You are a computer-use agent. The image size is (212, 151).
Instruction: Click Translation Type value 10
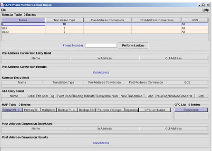tap(64, 24)
